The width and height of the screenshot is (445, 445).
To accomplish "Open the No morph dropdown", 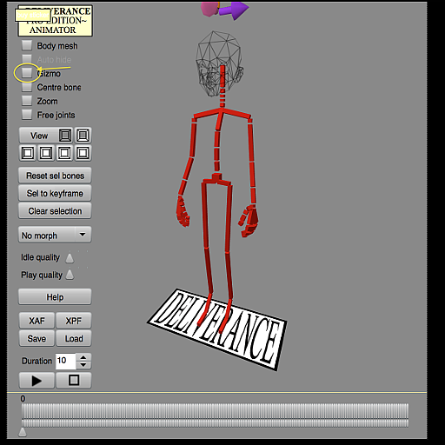I will (55, 235).
